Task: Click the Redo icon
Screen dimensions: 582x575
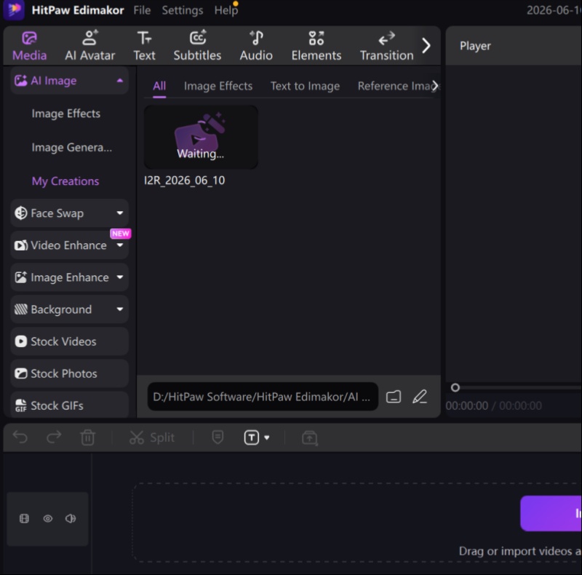Action: pyautogui.click(x=54, y=437)
